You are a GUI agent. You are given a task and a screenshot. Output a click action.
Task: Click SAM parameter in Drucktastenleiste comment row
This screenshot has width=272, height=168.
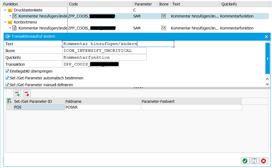click(x=137, y=16)
